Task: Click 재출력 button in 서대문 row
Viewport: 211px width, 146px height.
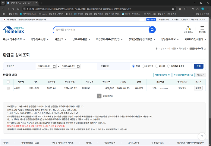Action: click(x=198, y=88)
